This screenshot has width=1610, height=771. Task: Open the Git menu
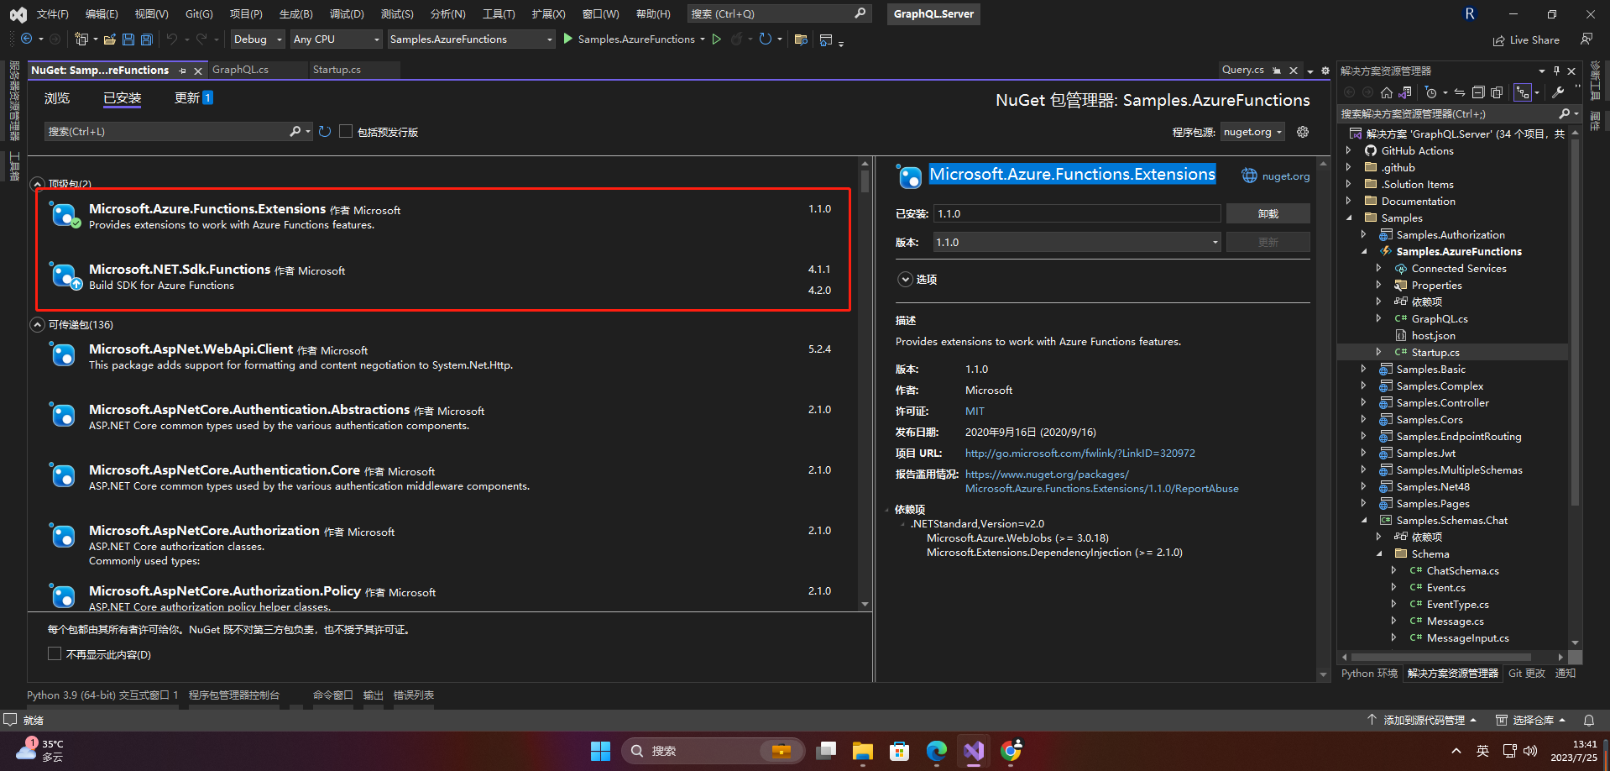tap(199, 14)
